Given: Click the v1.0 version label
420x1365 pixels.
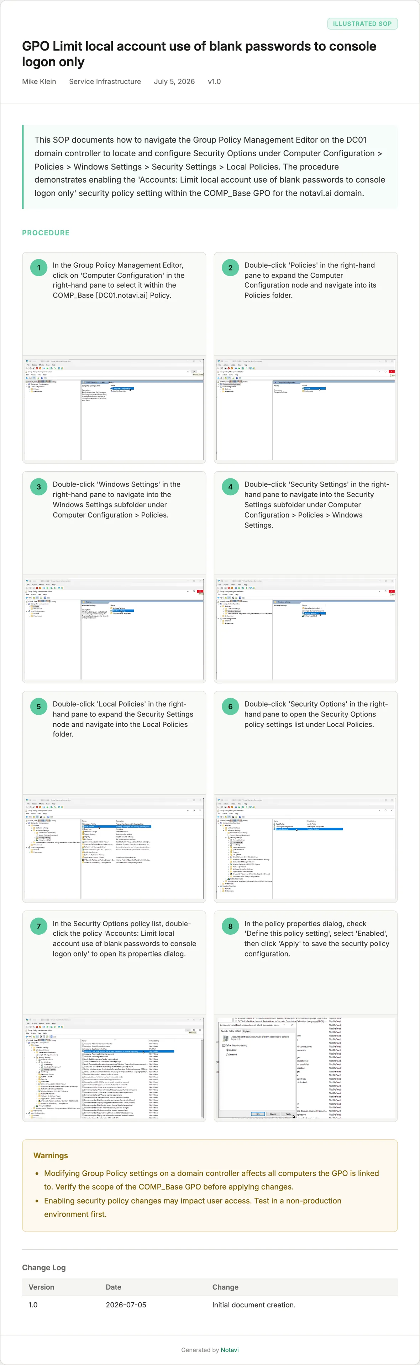Looking at the screenshot, I should pos(214,82).
